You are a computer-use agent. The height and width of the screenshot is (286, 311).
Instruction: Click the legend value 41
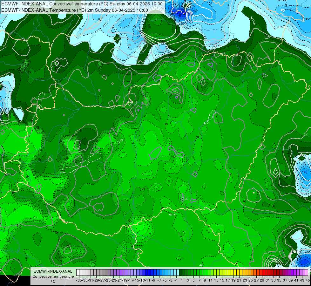(x=296, y=280)
